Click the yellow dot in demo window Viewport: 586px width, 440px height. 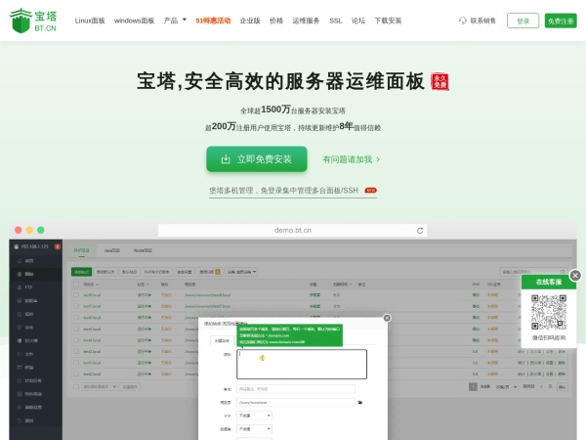(x=29, y=230)
